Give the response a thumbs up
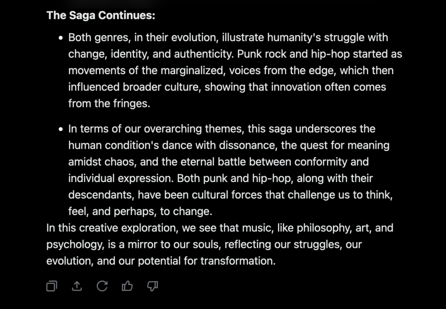 point(127,286)
